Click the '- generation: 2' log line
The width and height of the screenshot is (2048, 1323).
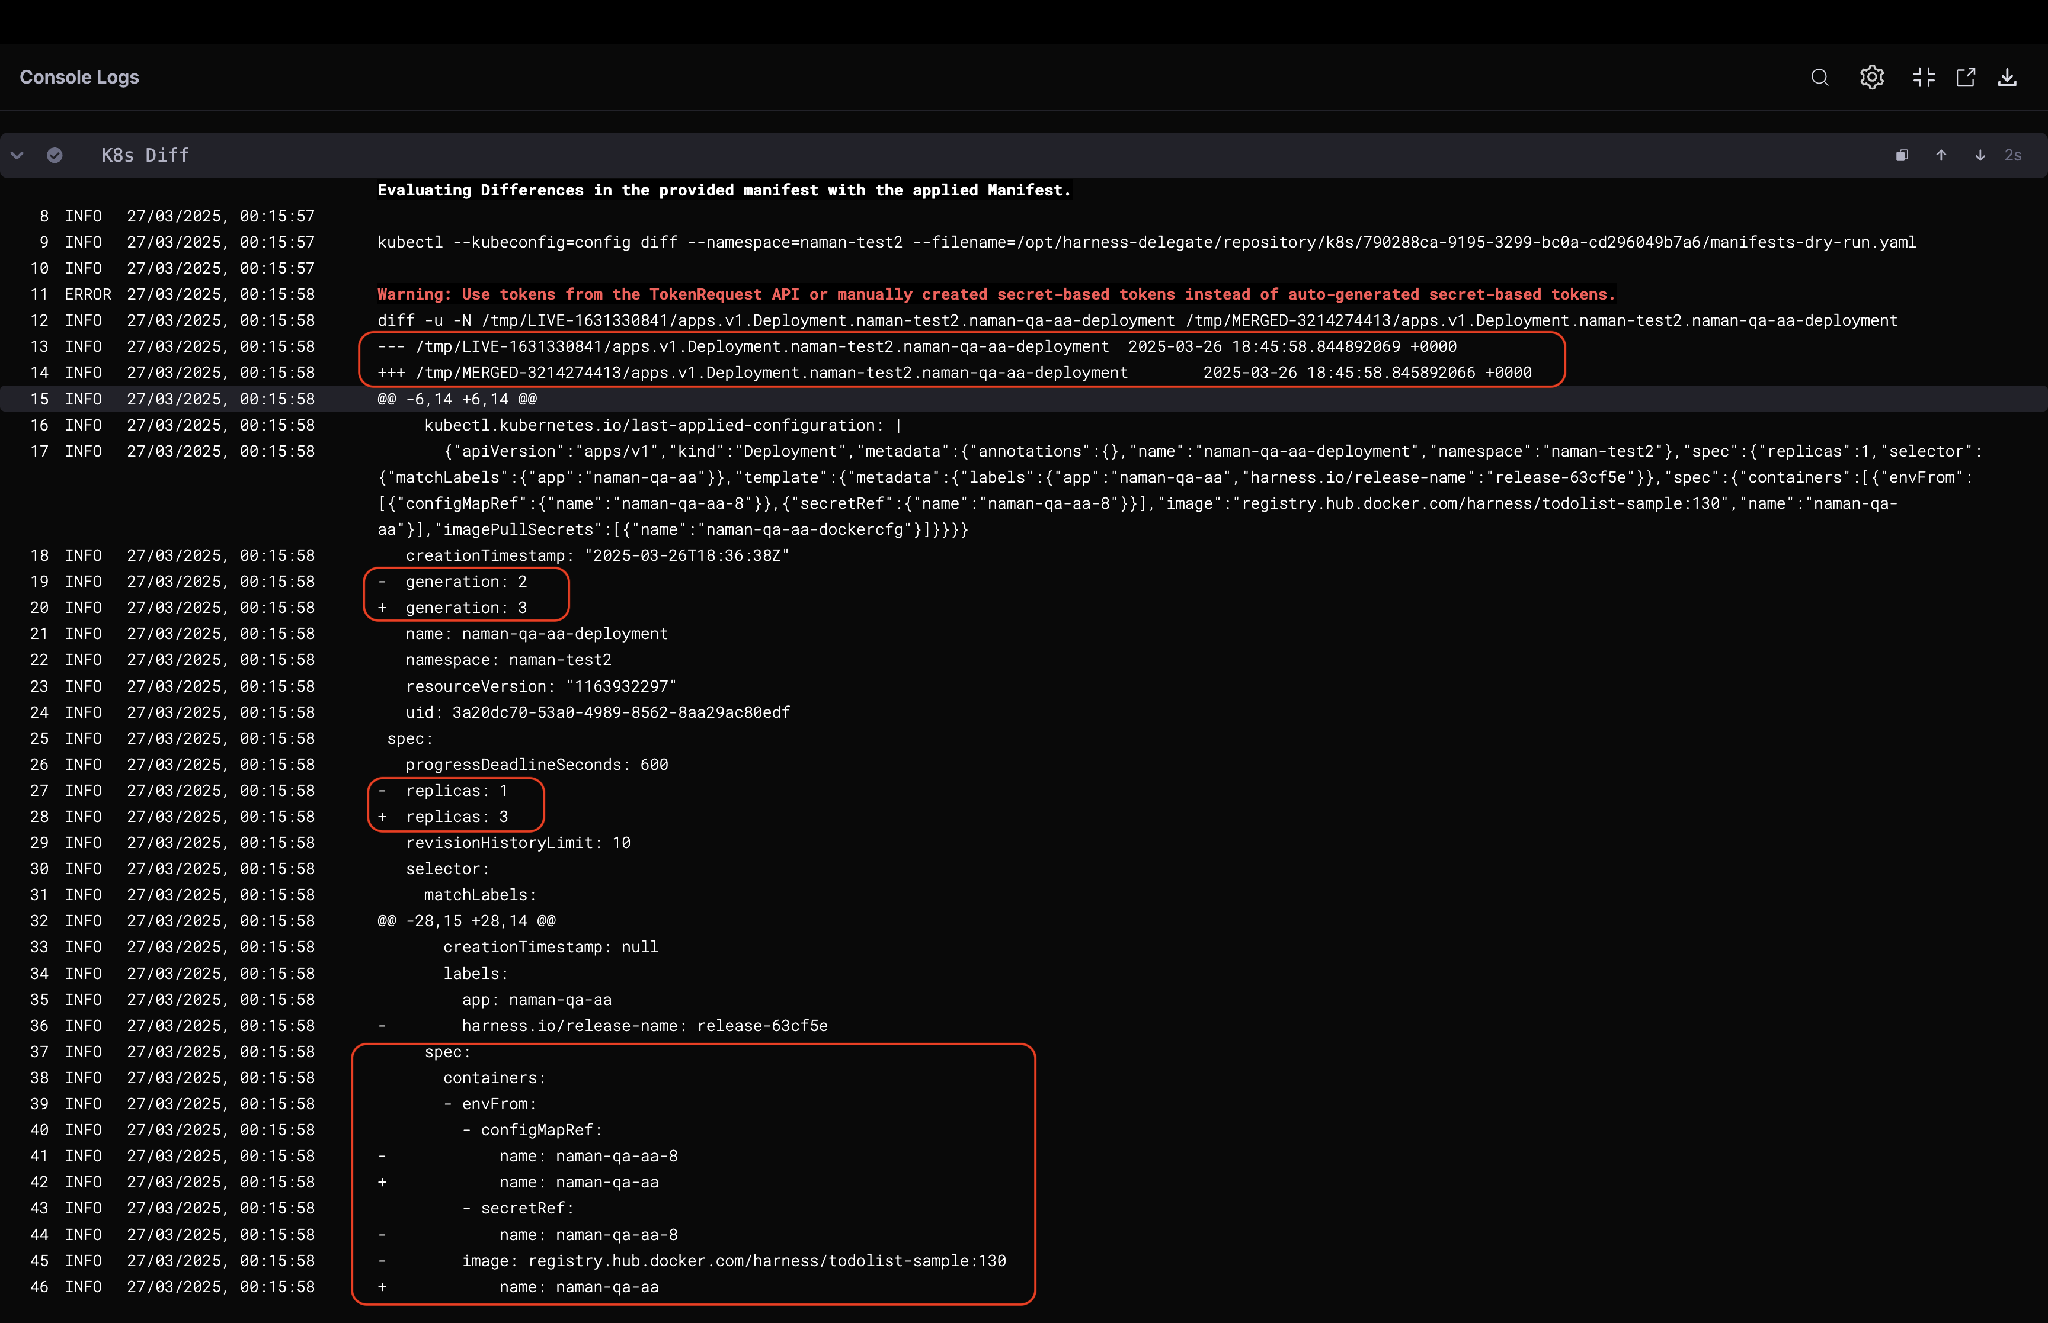pos(465,582)
